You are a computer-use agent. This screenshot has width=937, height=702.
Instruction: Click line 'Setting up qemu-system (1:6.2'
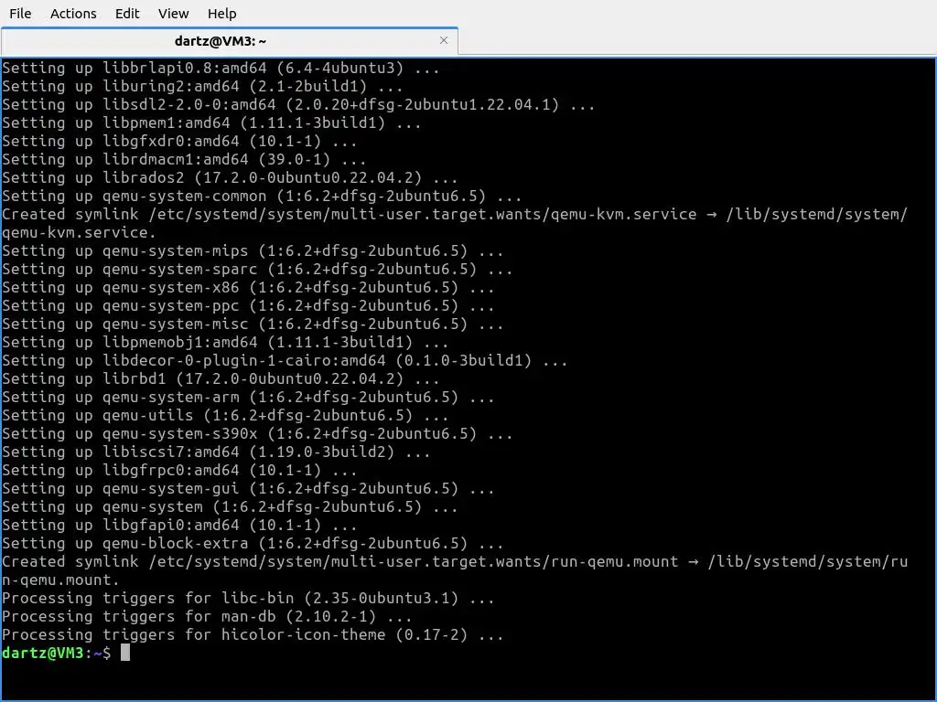[230, 506]
